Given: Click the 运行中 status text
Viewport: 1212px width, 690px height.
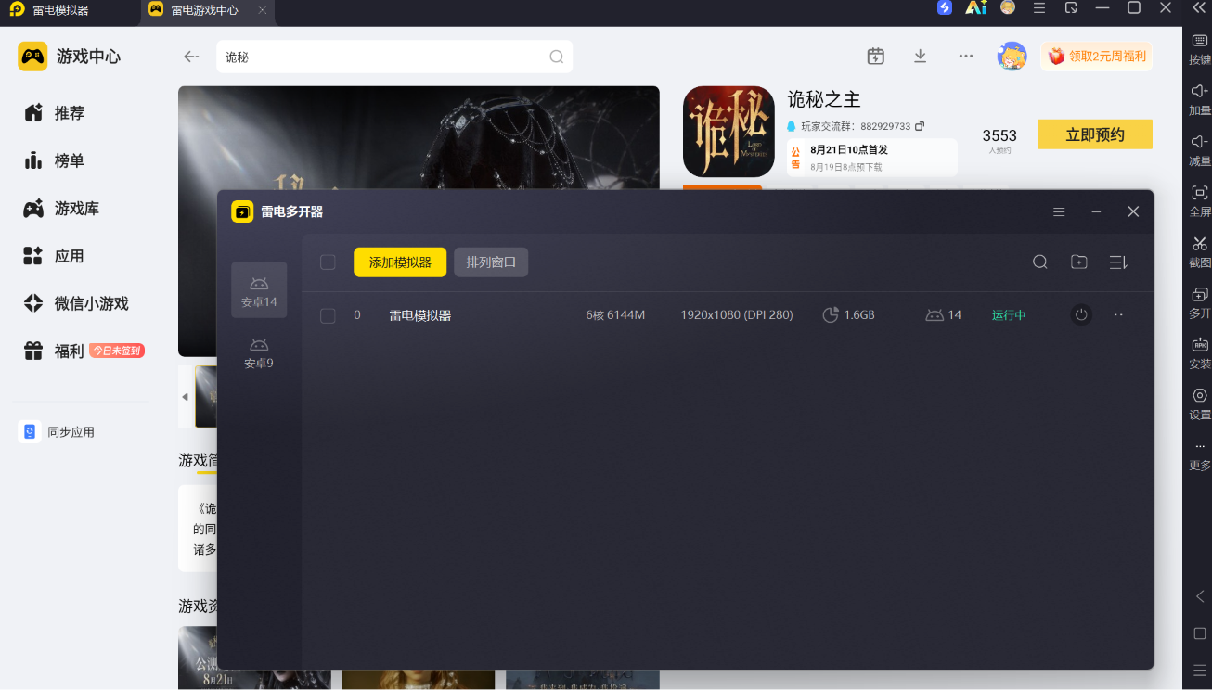Looking at the screenshot, I should 1009,315.
